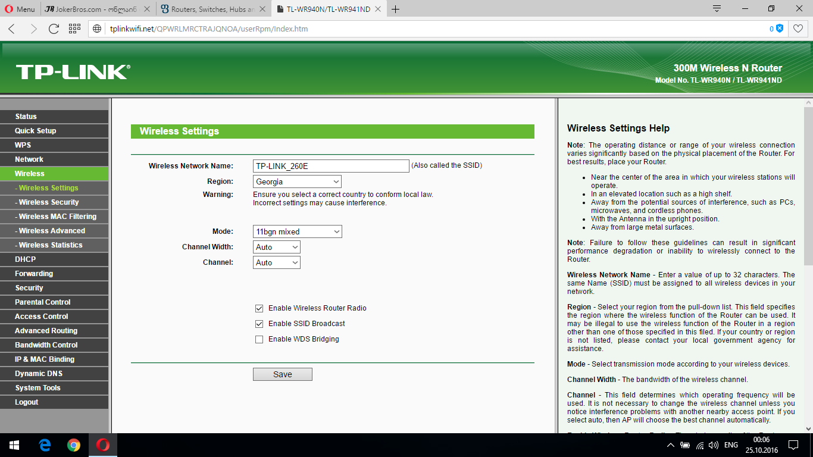Open the Channel Width dropdown
Viewport: 813px width, 457px height.
(276, 247)
